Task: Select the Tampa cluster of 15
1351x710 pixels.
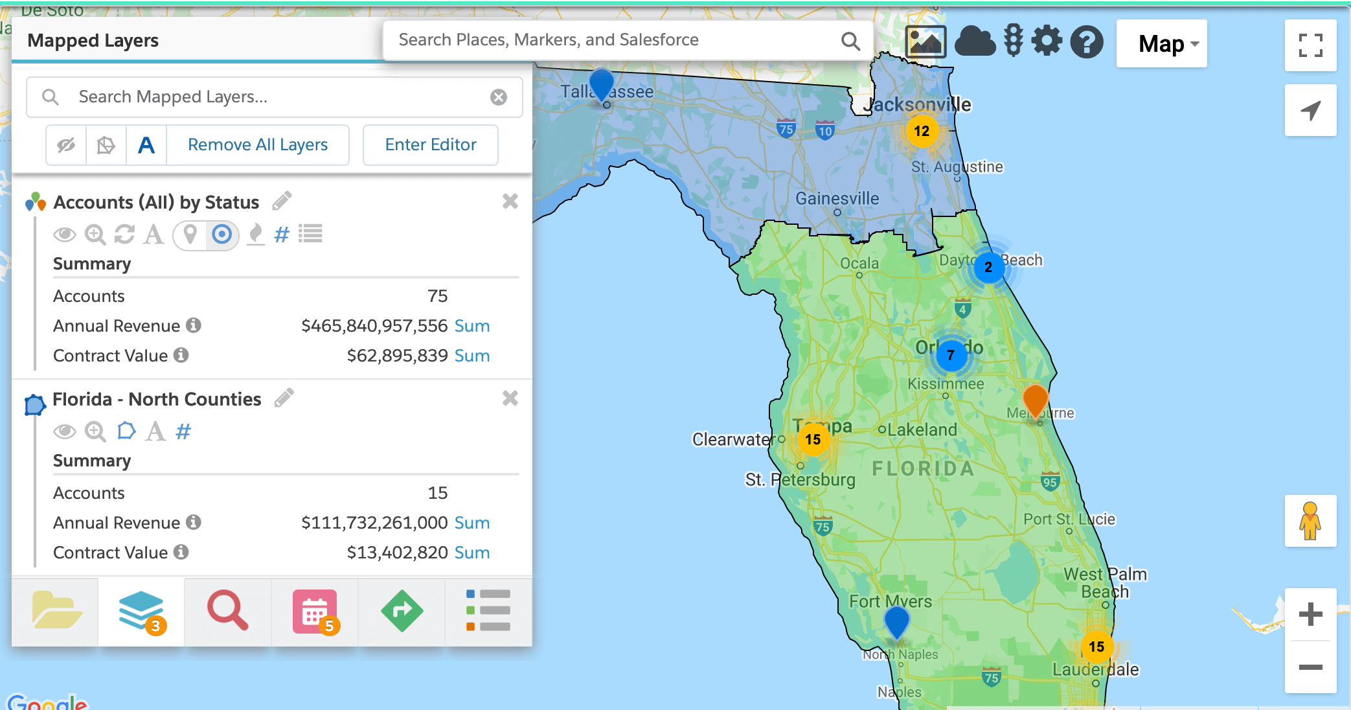Action: coord(813,440)
